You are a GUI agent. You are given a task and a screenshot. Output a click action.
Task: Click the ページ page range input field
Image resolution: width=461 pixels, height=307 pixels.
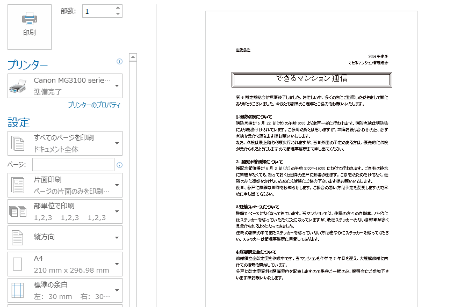[x=73, y=165]
